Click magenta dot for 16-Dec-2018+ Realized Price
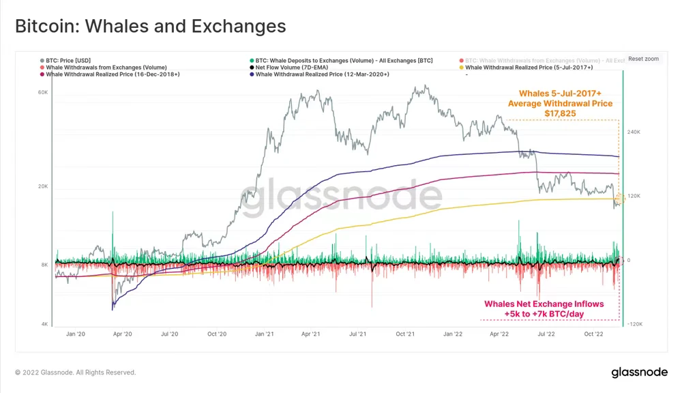The width and height of the screenshot is (682, 393). 42,74
